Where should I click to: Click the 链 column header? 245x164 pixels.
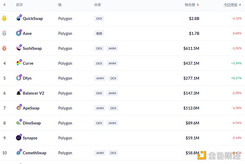pos(60,5)
